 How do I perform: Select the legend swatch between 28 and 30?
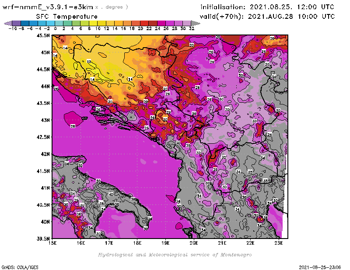click(x=178, y=23)
